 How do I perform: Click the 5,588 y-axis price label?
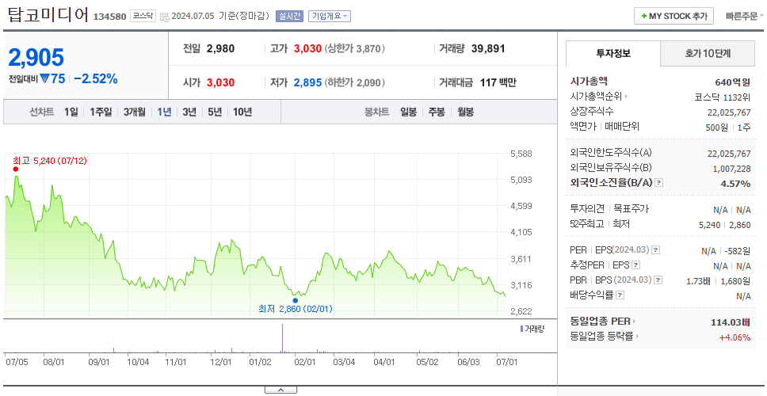521,154
